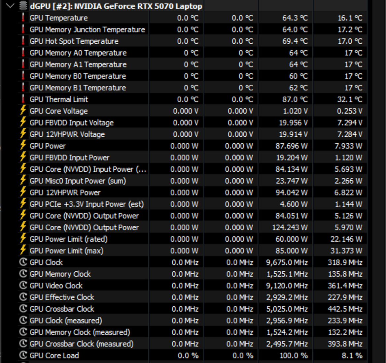386x363 pixels.
Task: Click the clock icon for GPU Memory Clock (measured)
Action: click(x=23, y=332)
